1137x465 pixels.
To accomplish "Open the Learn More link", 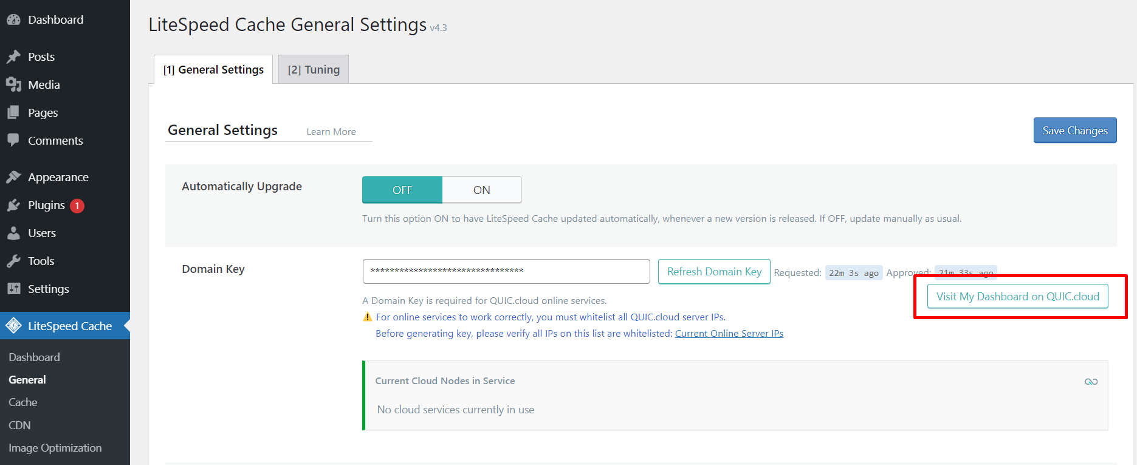I will pos(331,131).
